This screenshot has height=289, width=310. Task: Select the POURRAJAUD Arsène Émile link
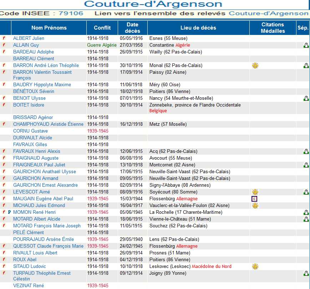(44, 239)
